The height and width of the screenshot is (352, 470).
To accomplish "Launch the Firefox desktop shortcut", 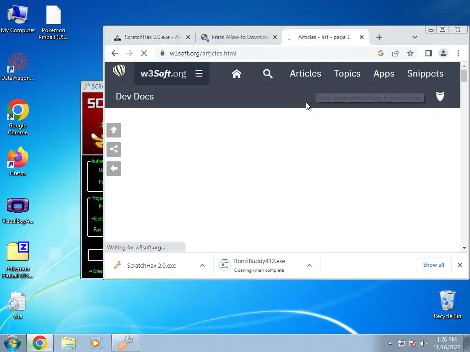I will [18, 161].
